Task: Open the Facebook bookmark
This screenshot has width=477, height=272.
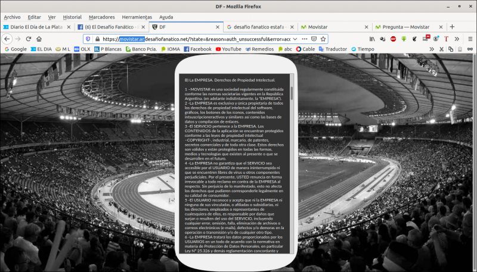Action: point(198,49)
